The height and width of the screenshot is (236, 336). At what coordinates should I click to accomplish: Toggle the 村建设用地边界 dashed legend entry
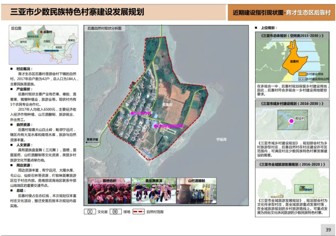point(303,79)
